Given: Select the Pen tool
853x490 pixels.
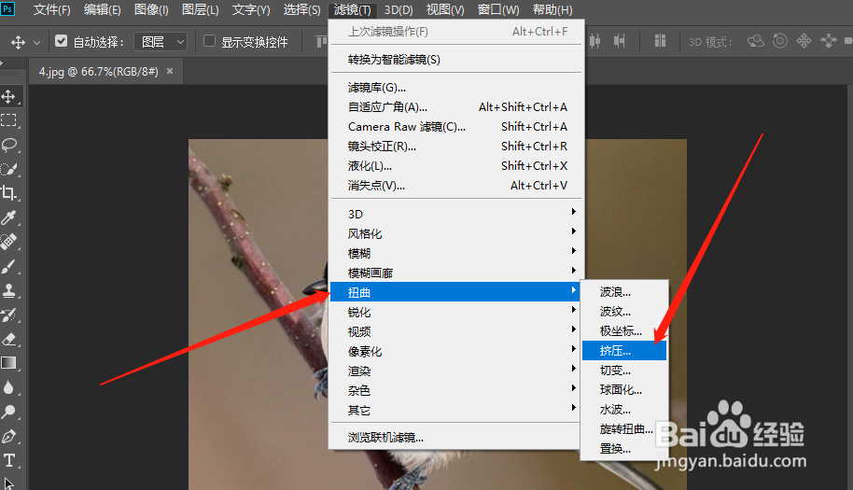Looking at the screenshot, I should coord(8,436).
